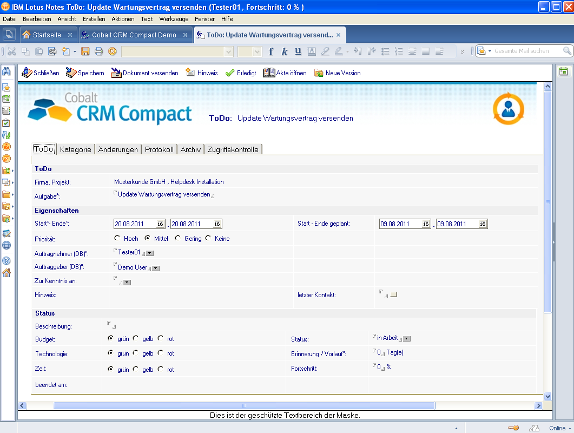Center-align the paragraph text
Screen dimensions: 574x433
412,51
